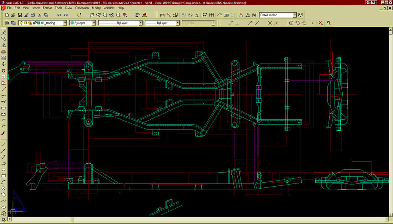
Task: Select the Circle tool in Draw toolbar
Action: point(4,188)
